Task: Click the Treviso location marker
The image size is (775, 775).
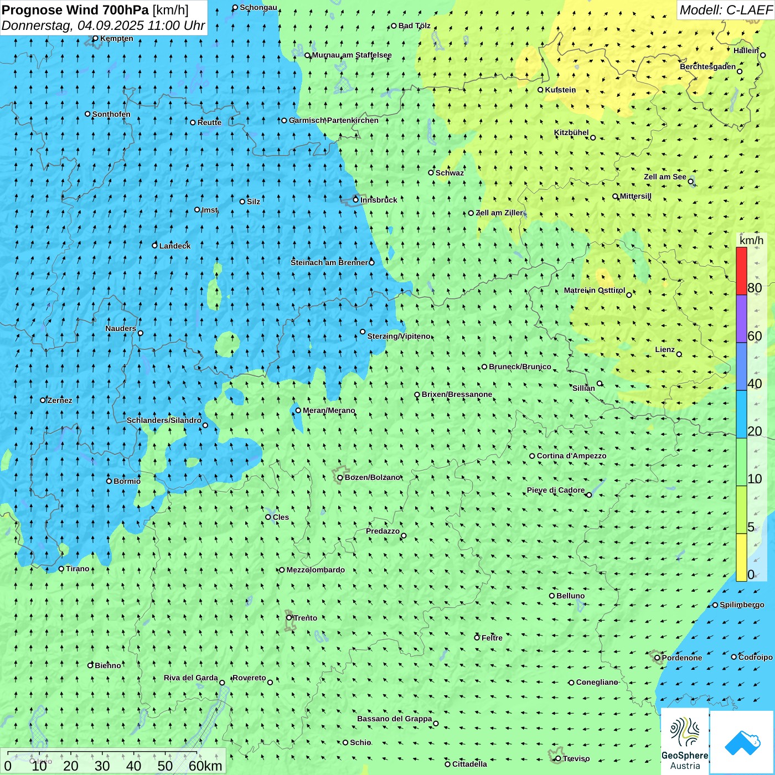Action: tap(558, 758)
